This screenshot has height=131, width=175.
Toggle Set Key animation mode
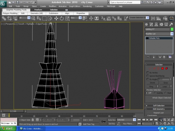click(112, 124)
